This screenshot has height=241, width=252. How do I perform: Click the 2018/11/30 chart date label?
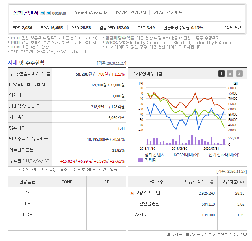(x=147, y=148)
